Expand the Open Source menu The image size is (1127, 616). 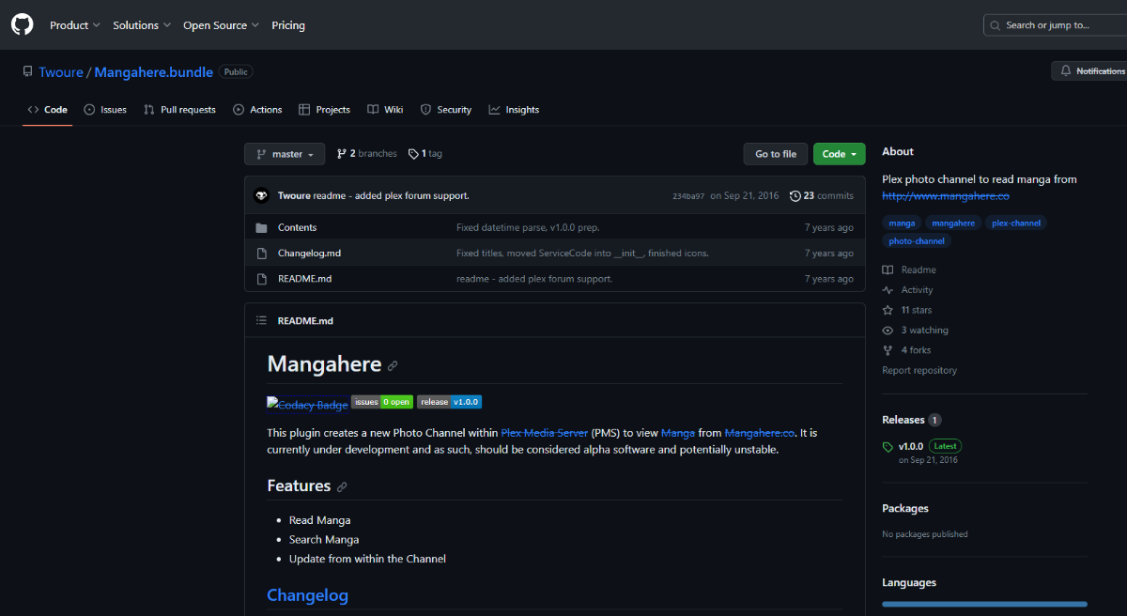[222, 25]
